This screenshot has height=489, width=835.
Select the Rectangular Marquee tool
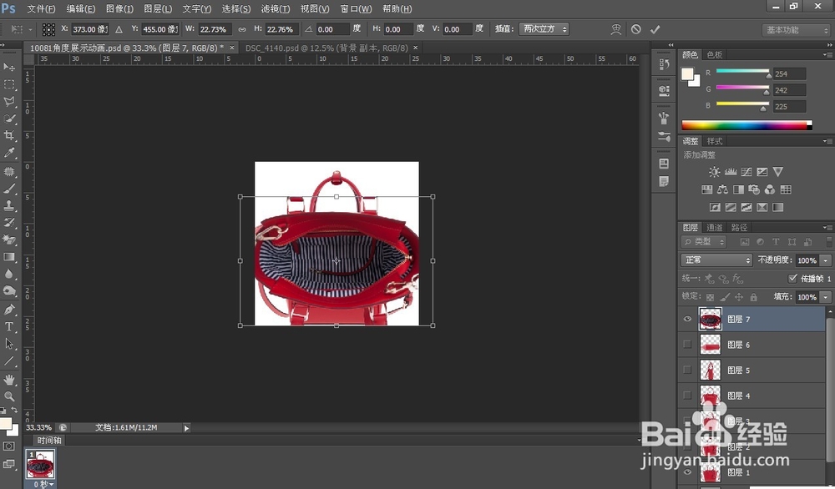point(9,84)
